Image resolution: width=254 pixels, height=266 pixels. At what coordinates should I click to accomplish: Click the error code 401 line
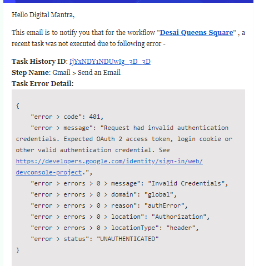click(67, 117)
